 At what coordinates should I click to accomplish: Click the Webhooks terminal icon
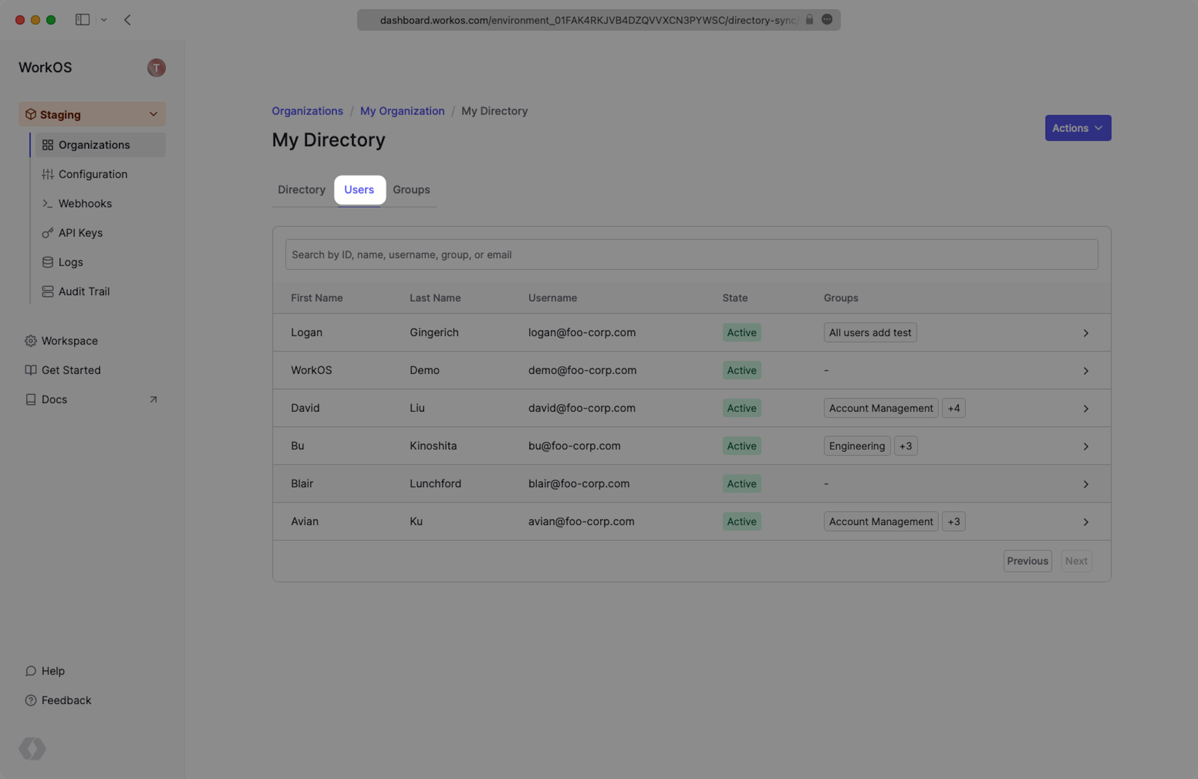pos(47,203)
